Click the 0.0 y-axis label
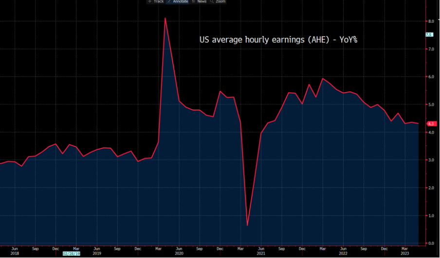Screen dimensions: 440x258 click(431, 243)
